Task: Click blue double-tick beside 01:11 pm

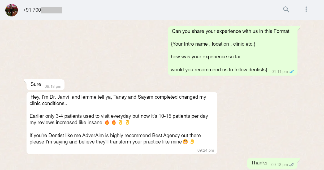Action: point(292,72)
